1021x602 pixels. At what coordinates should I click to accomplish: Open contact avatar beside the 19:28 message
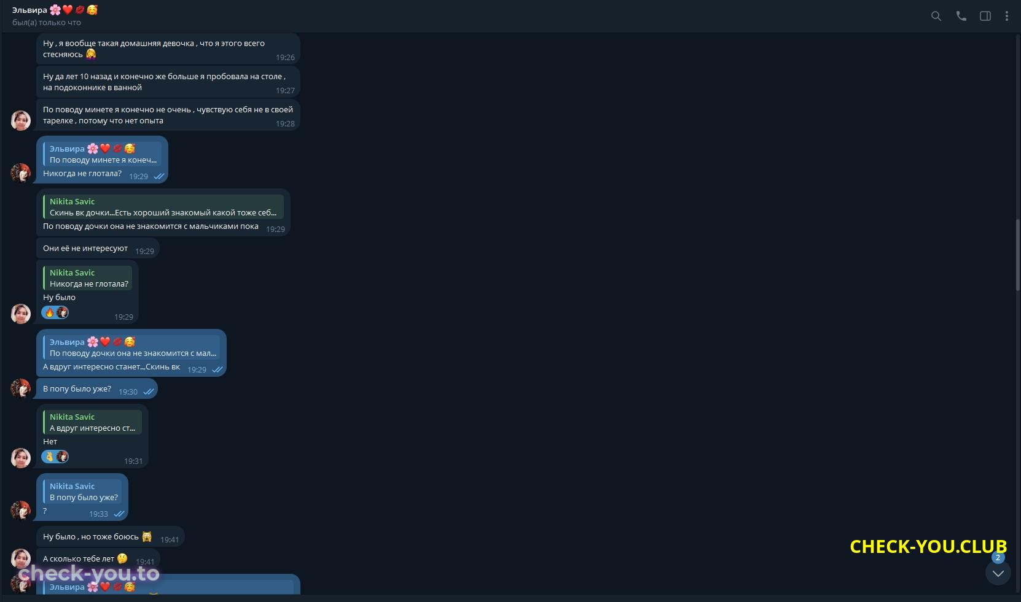[x=21, y=120]
